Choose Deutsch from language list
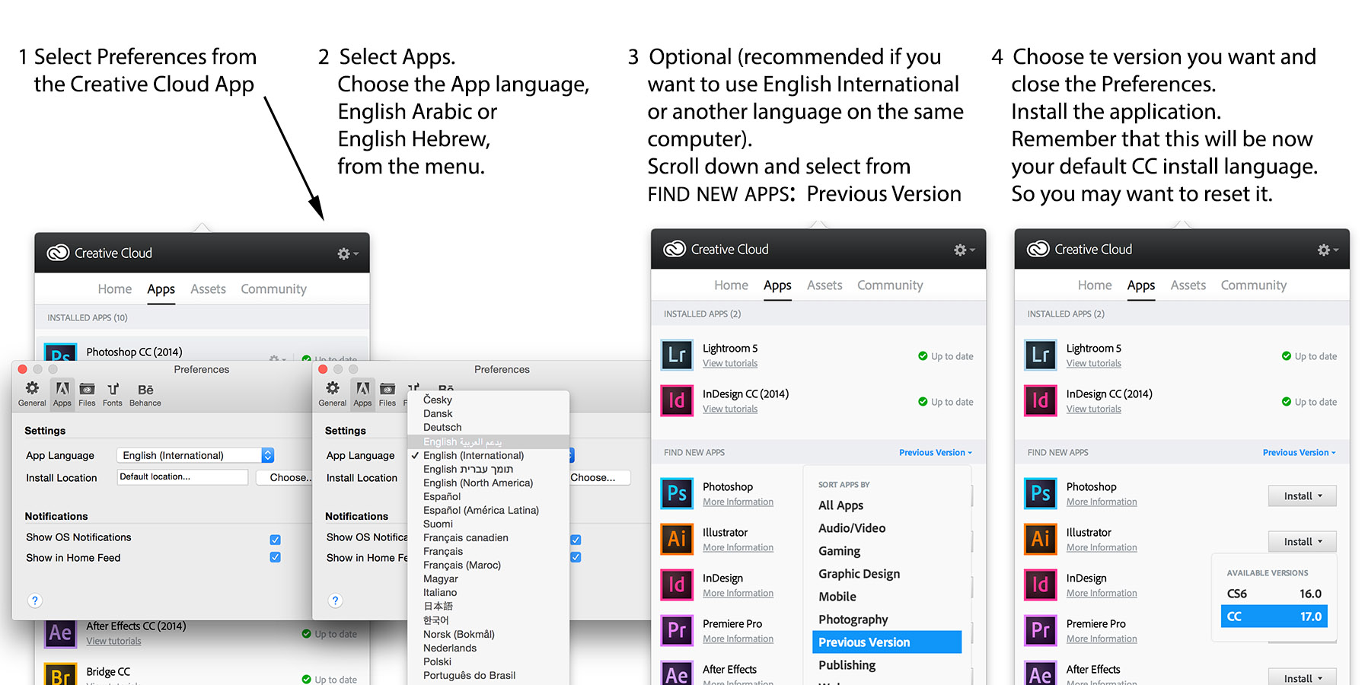1365x685 pixels. click(x=488, y=427)
